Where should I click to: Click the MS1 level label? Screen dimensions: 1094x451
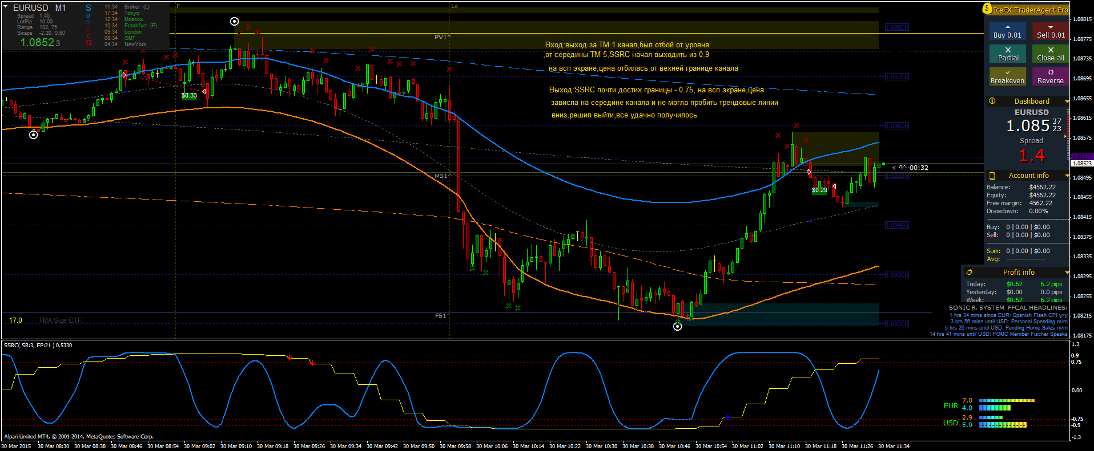pyautogui.click(x=443, y=176)
